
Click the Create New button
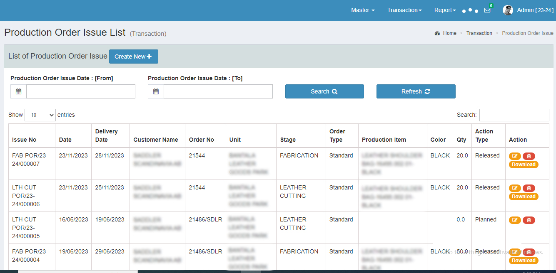tap(133, 57)
